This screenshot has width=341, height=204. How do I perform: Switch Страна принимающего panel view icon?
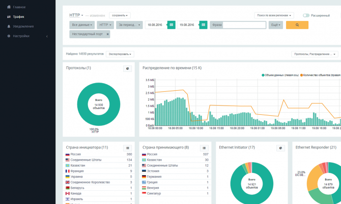(x=204, y=148)
